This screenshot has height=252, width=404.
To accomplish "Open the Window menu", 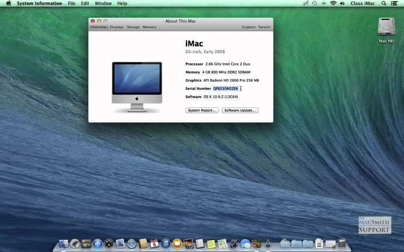I will click(x=103, y=3).
